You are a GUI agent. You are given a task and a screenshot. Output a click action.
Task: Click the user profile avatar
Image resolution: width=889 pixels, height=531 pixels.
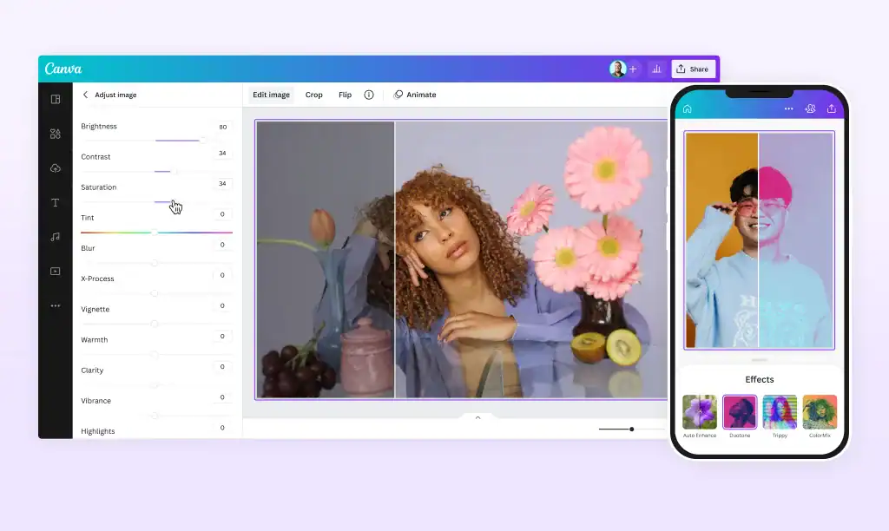pos(617,69)
